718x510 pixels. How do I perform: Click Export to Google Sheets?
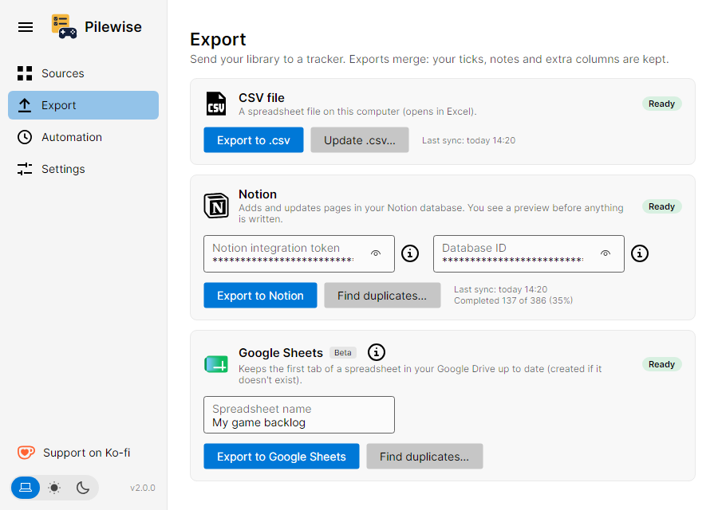coord(282,457)
